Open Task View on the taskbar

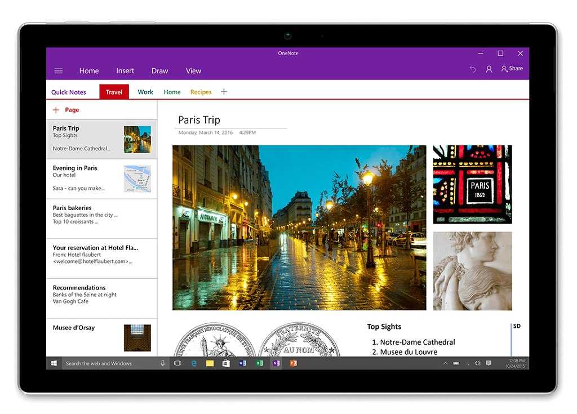(x=177, y=363)
